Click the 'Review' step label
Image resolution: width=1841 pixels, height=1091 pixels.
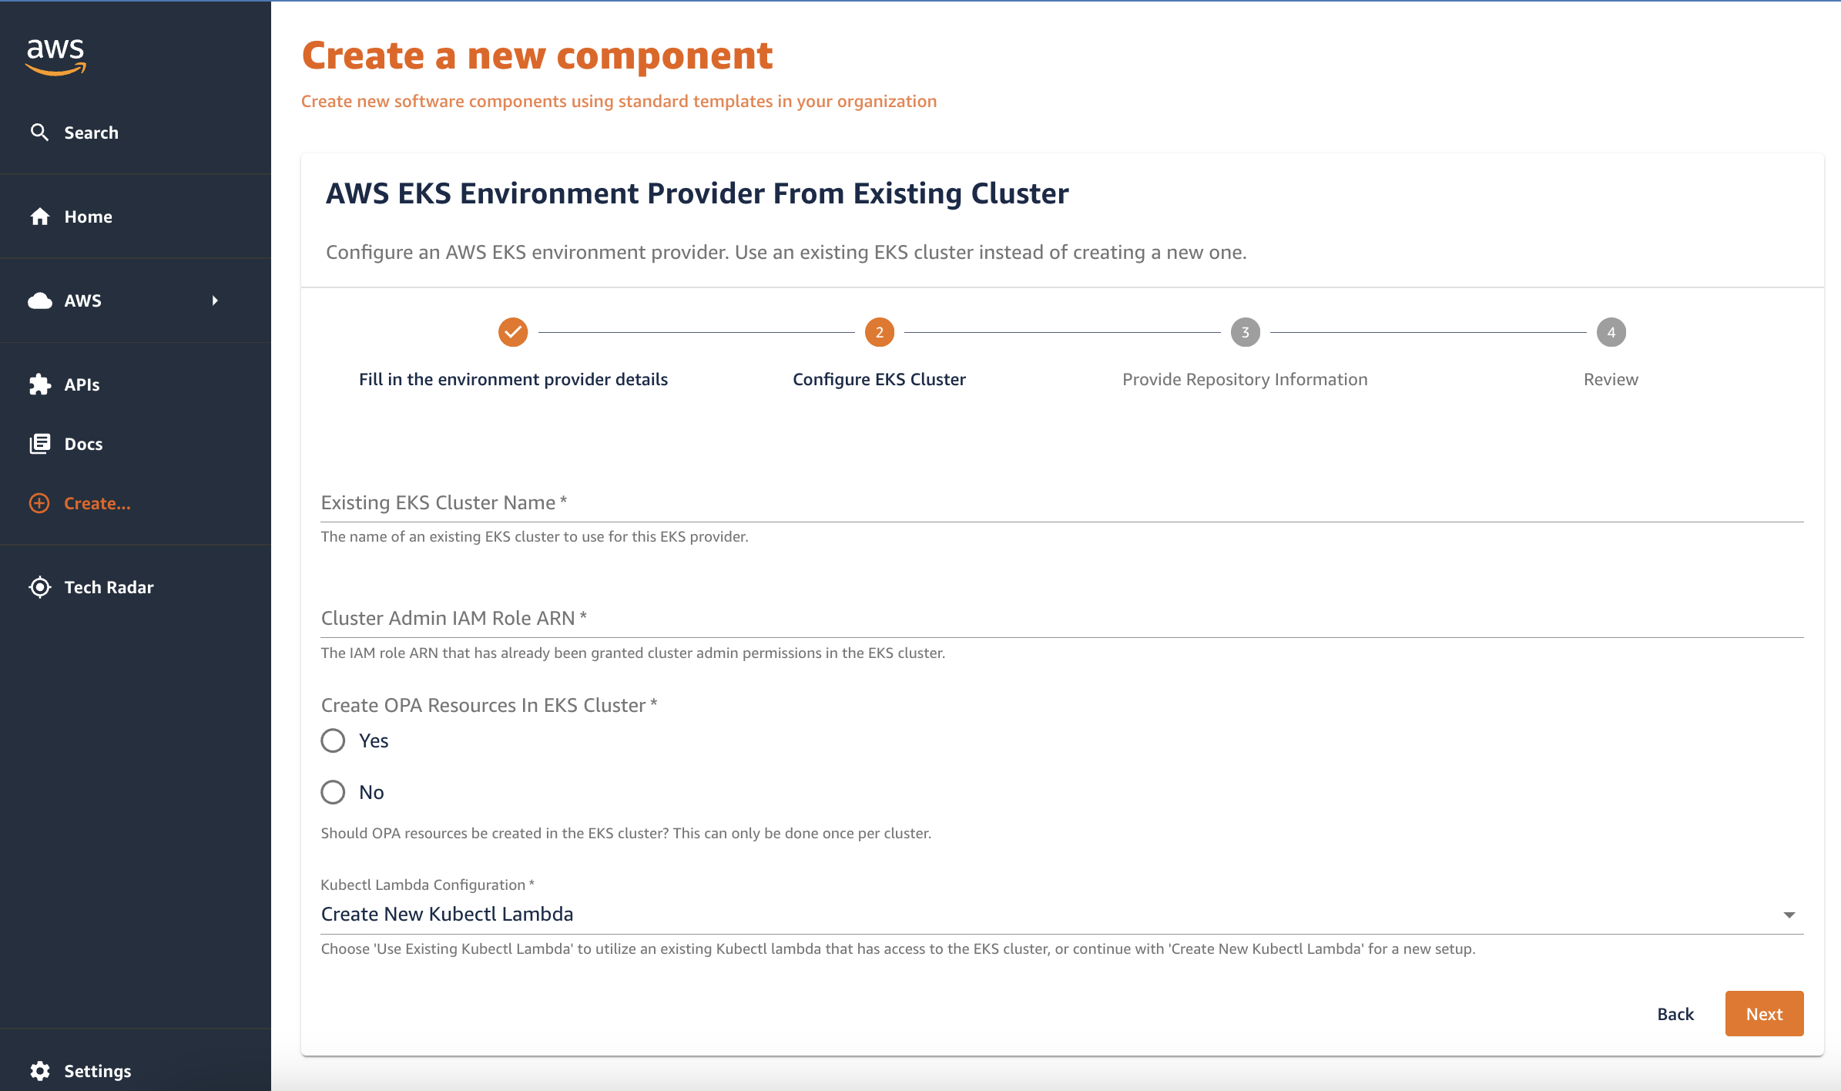point(1611,379)
